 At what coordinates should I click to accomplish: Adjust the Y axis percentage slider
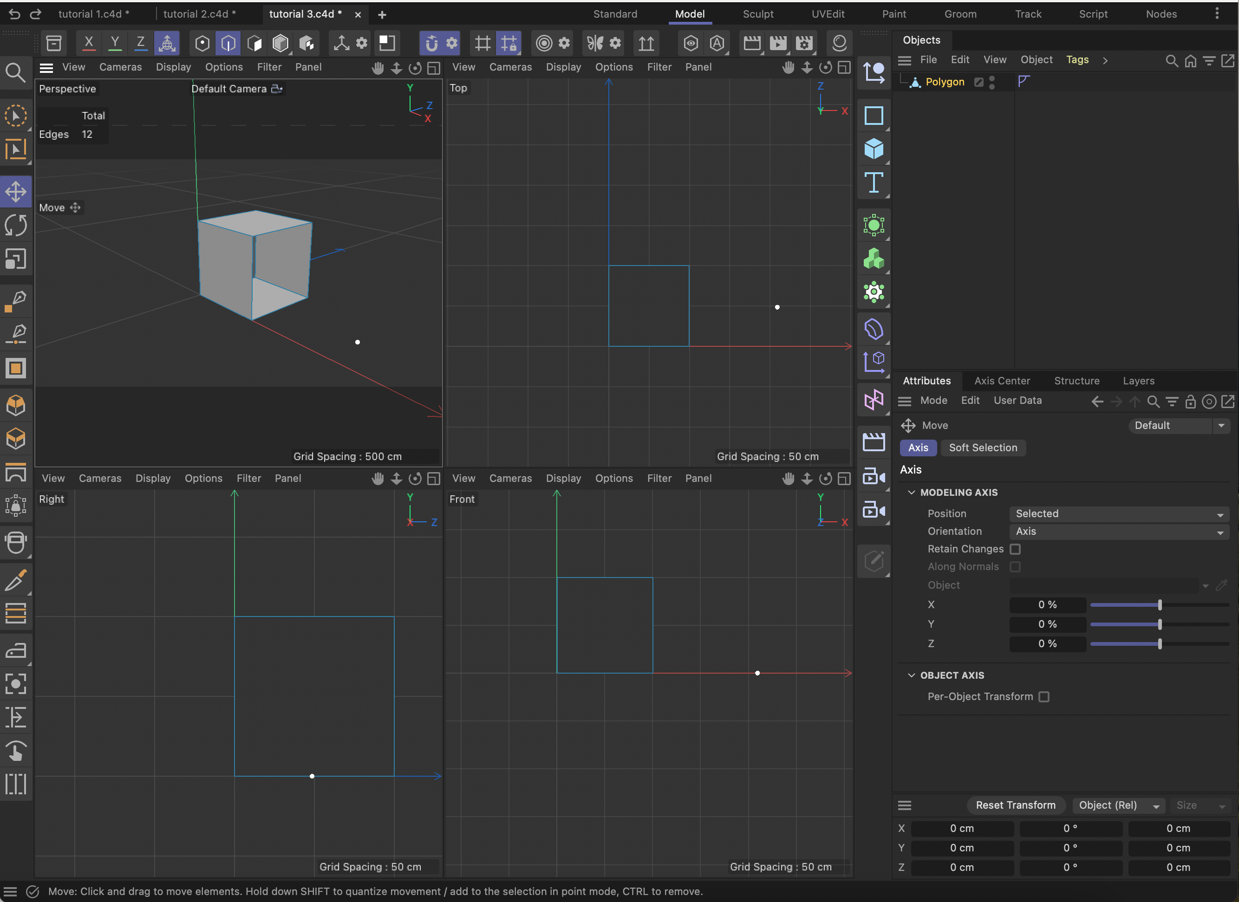coord(1159,624)
